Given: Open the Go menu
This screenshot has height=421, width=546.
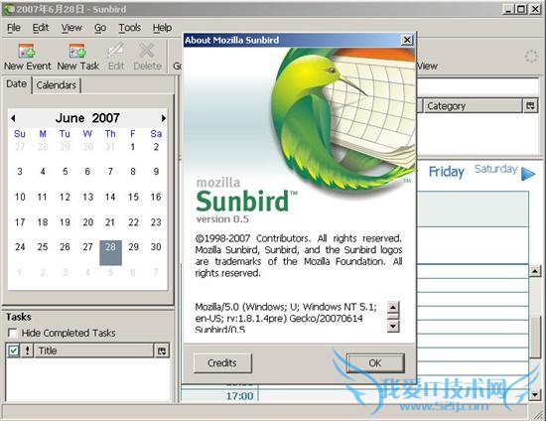Looking at the screenshot, I should pos(100,28).
